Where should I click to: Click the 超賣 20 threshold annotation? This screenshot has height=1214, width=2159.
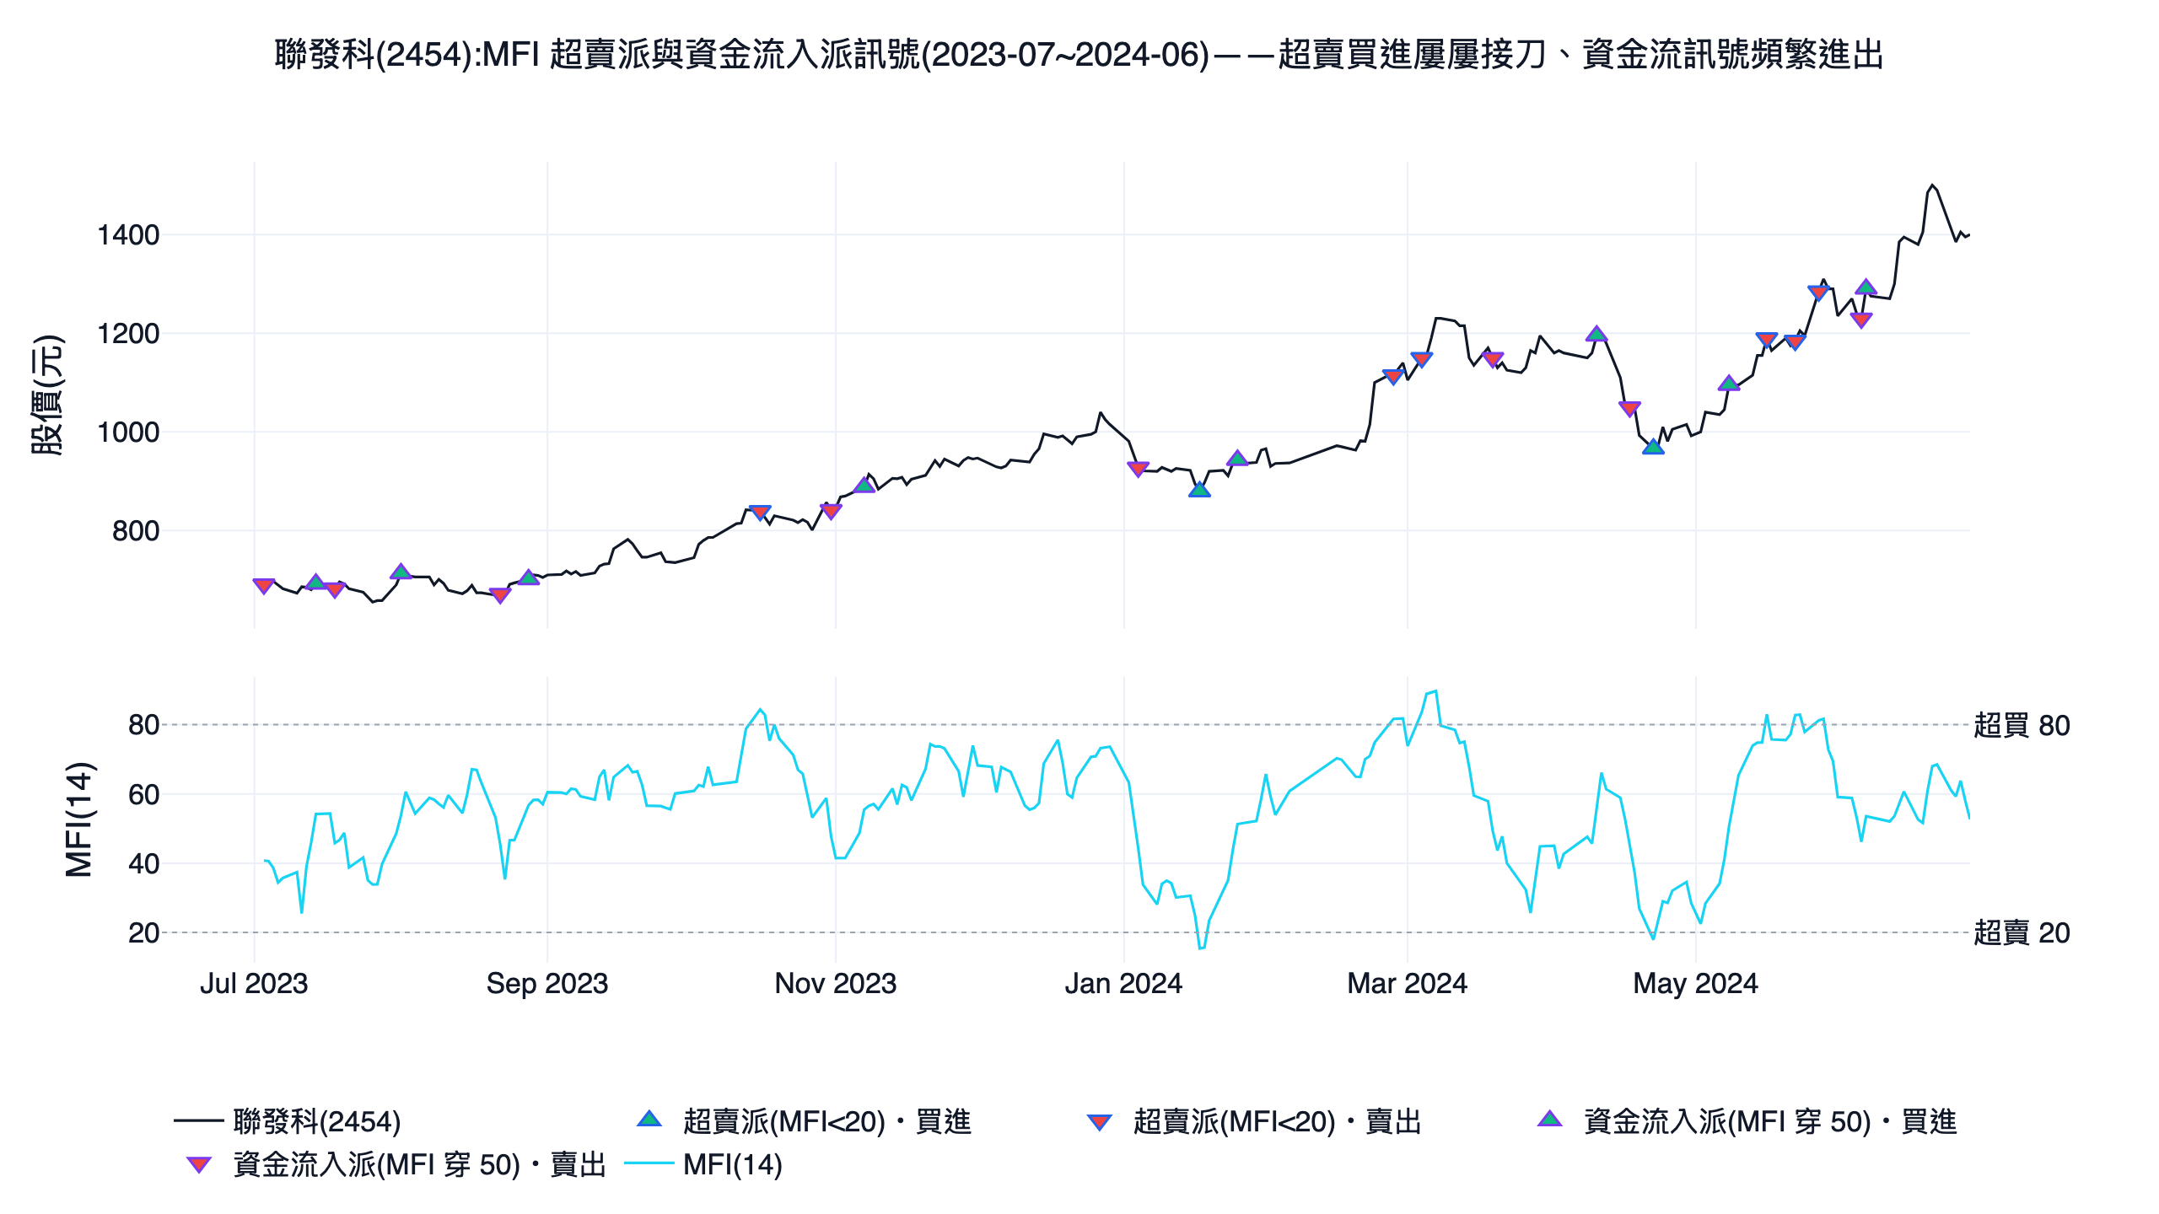point(2022,932)
